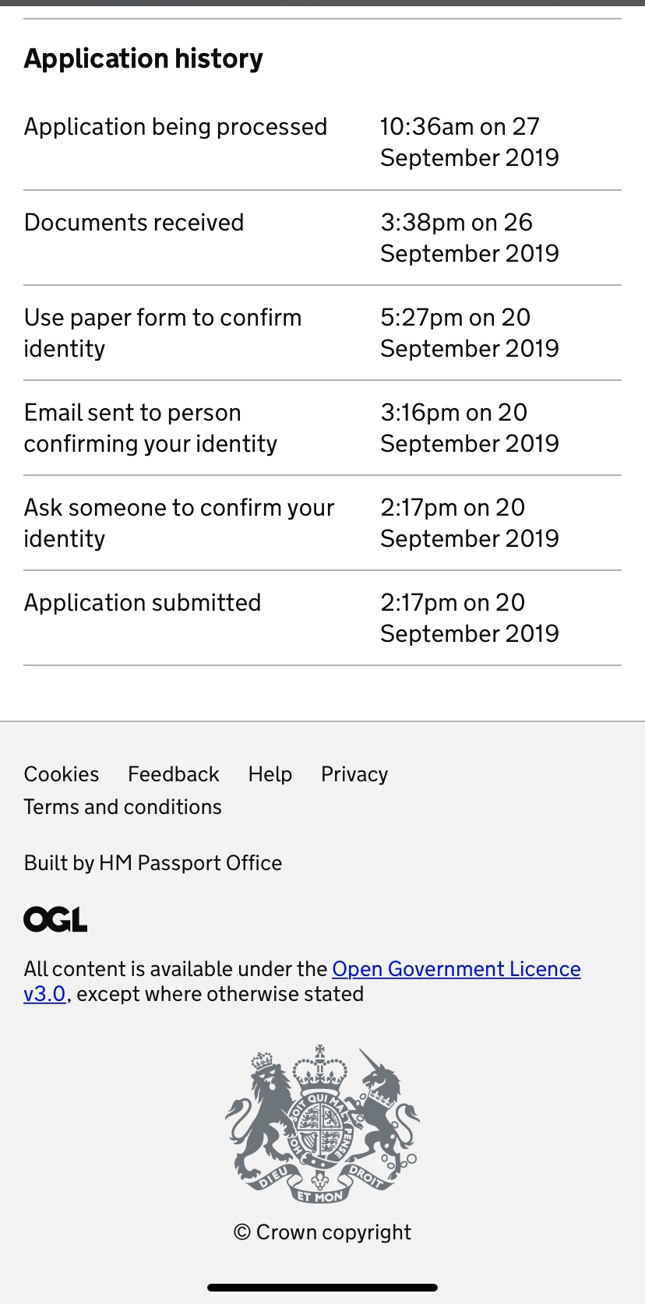The height and width of the screenshot is (1304, 645).
Task: Select the Application being processed row
Action: tap(322, 142)
